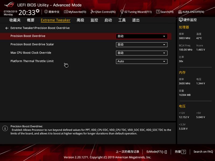215x161 pixels.
Task: Open the 启动 menu tab
Action: point(108,20)
